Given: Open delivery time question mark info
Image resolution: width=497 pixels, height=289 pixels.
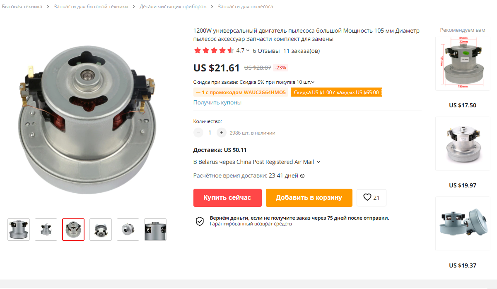Looking at the screenshot, I should coord(302,176).
